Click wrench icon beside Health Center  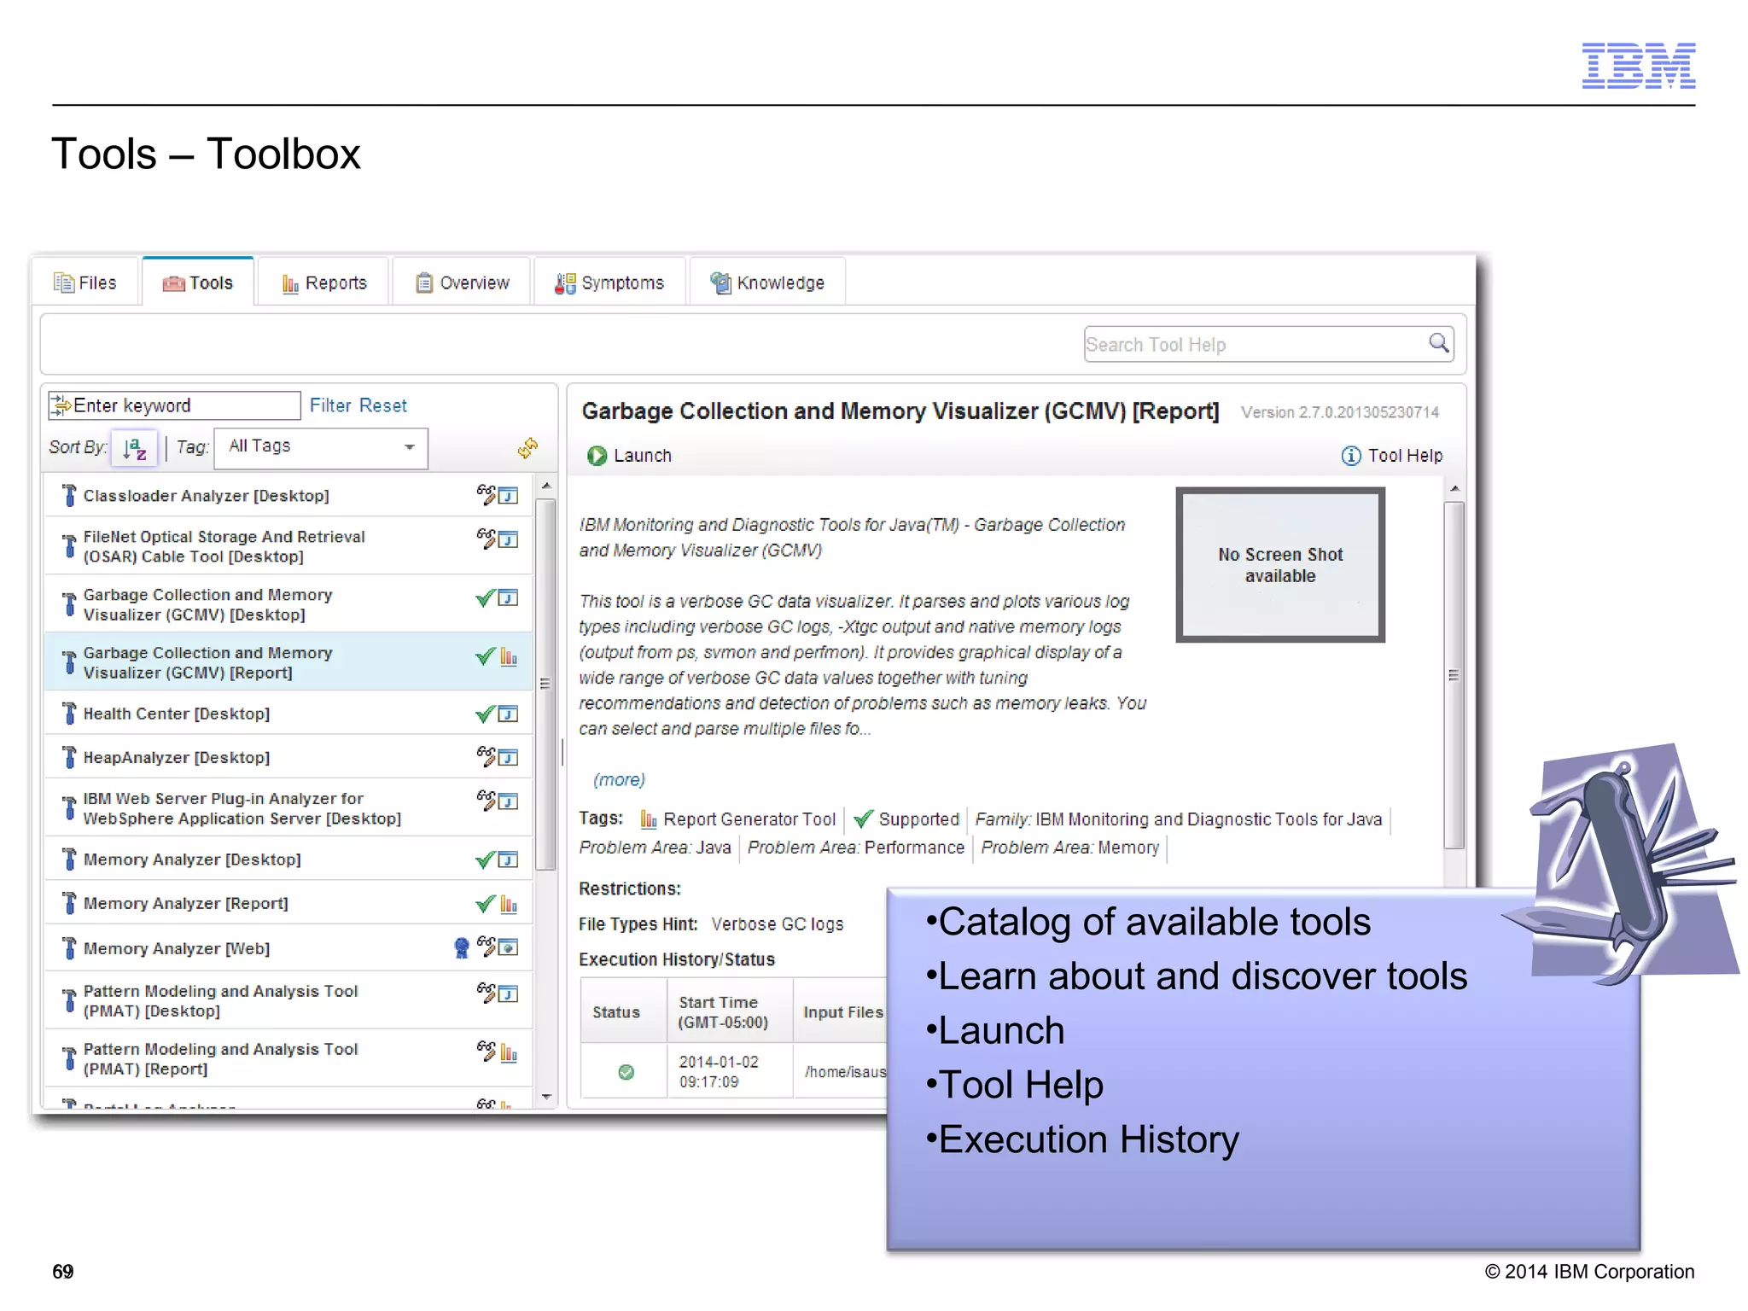(x=69, y=714)
